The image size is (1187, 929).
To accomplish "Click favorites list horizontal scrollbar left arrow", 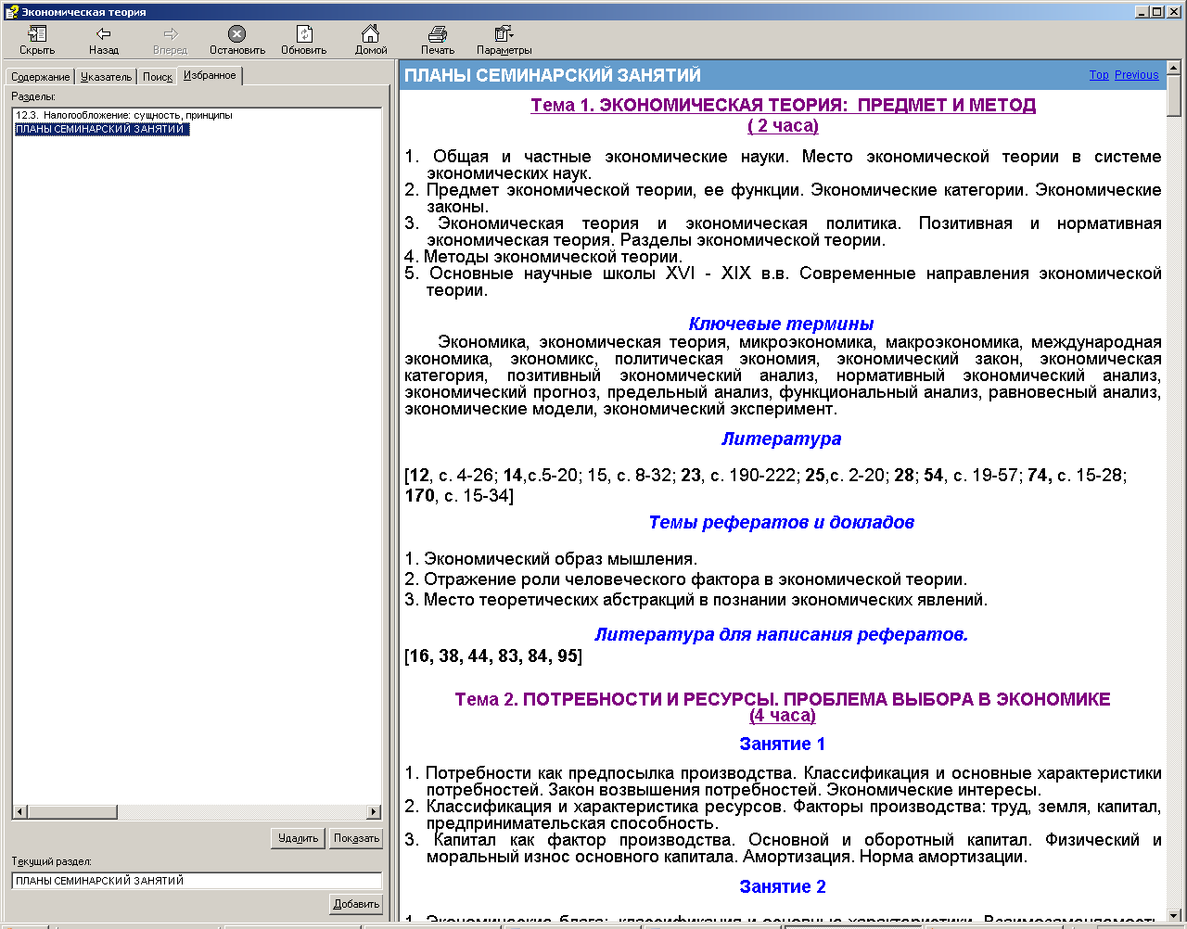I will pos(19,812).
